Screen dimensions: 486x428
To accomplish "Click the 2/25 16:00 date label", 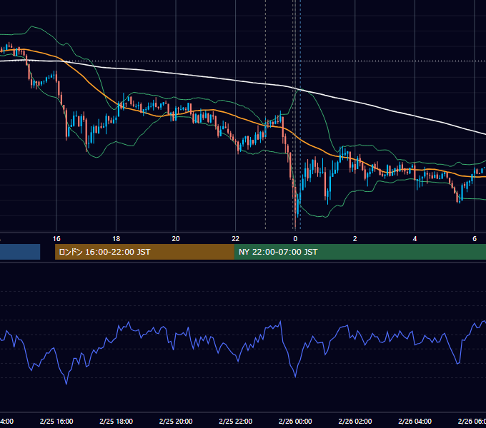I will 56,421.
